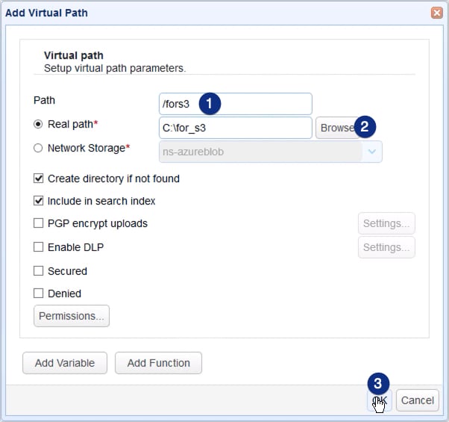Confirm with the OK button
The height and width of the screenshot is (422, 449).
[x=380, y=400]
